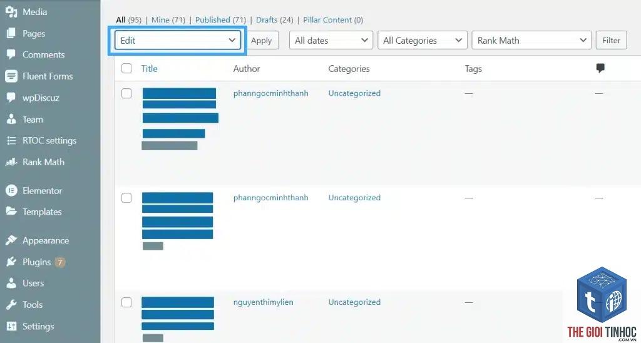Click the Fluent Forms icon

11,76
